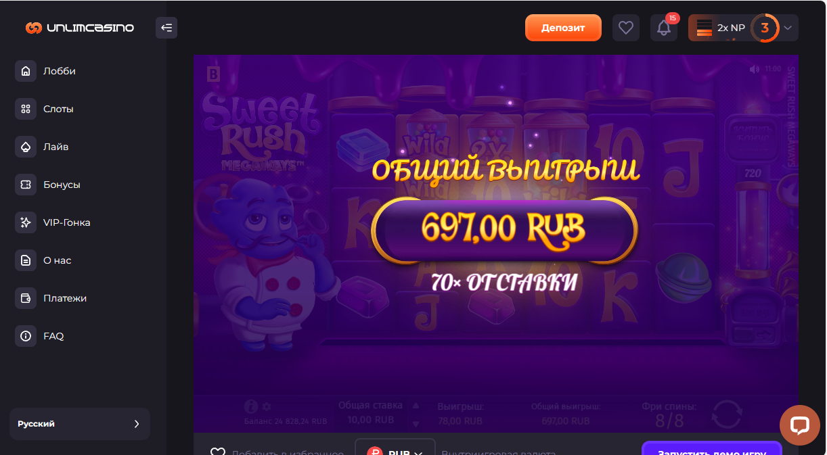Image resolution: width=827 pixels, height=455 pixels.
Task: Click the spin circular arrows button
Action: 727,414
